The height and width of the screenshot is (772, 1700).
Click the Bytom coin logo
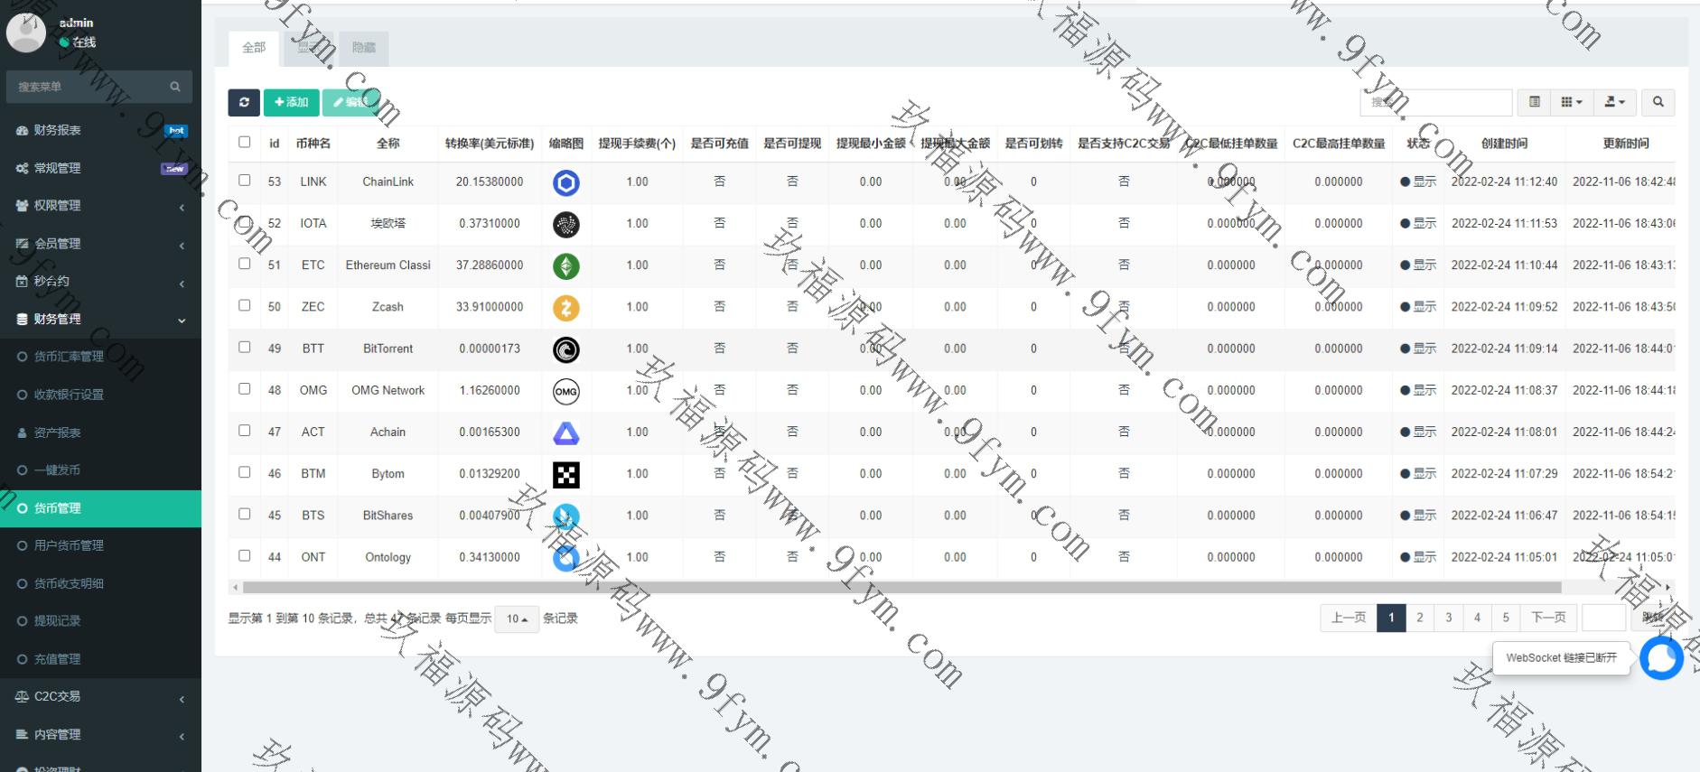click(565, 475)
